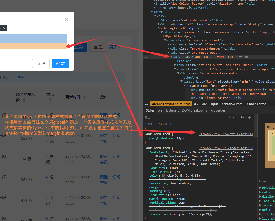Screen dimensions: 275x221
Task: Open the index.js script source link
Action: tap(185, 8)
